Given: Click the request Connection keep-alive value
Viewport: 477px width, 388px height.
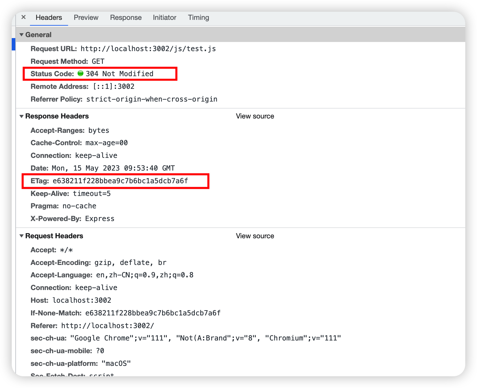Looking at the screenshot, I should click(96, 288).
